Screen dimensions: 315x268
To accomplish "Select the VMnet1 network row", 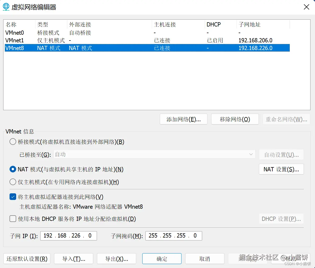I will point(147,40).
